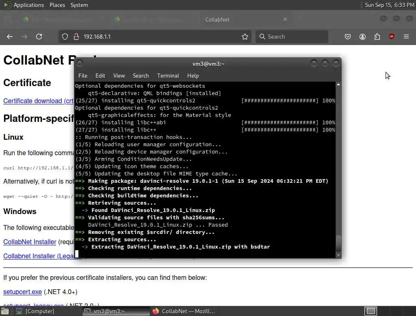
Task: Open the System menu in top panel
Action: (79, 5)
